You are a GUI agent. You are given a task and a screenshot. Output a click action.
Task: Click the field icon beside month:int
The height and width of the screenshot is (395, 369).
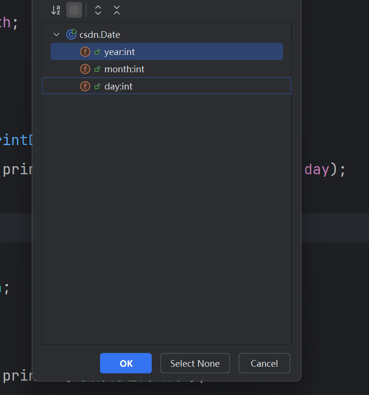(85, 69)
